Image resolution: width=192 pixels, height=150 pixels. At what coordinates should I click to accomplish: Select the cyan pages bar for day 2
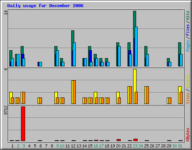pos(18,60)
